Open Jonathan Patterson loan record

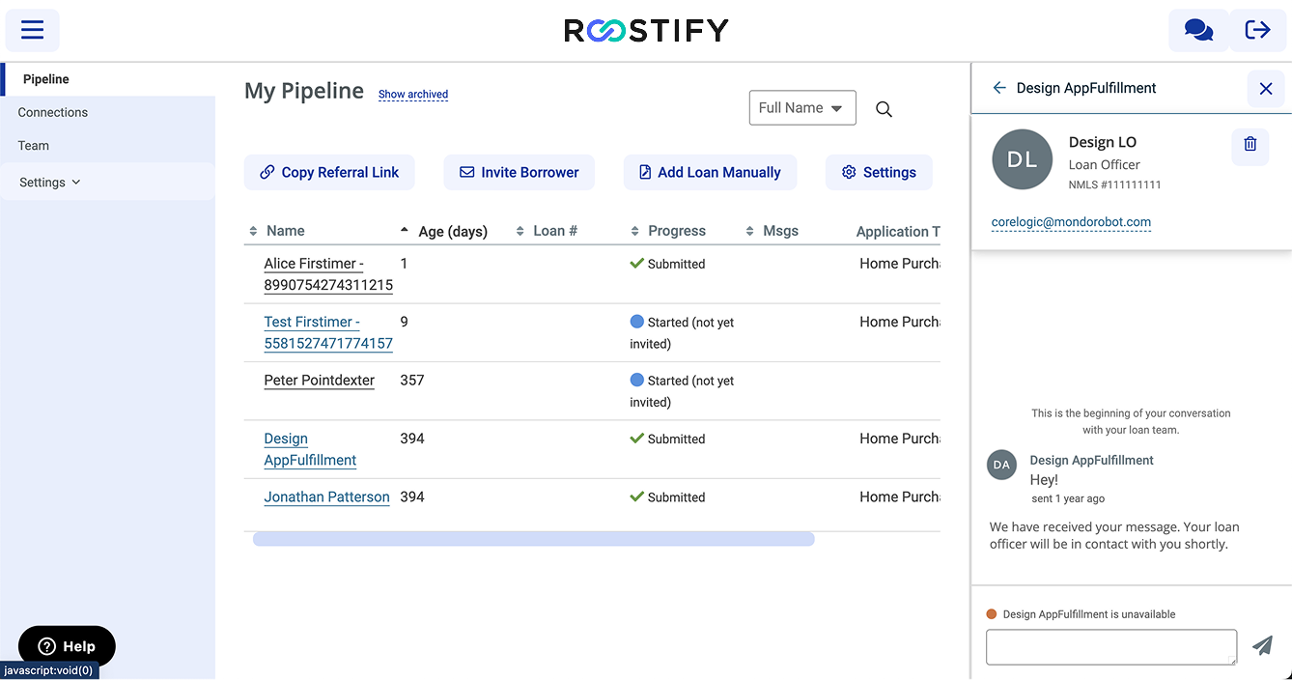click(327, 497)
